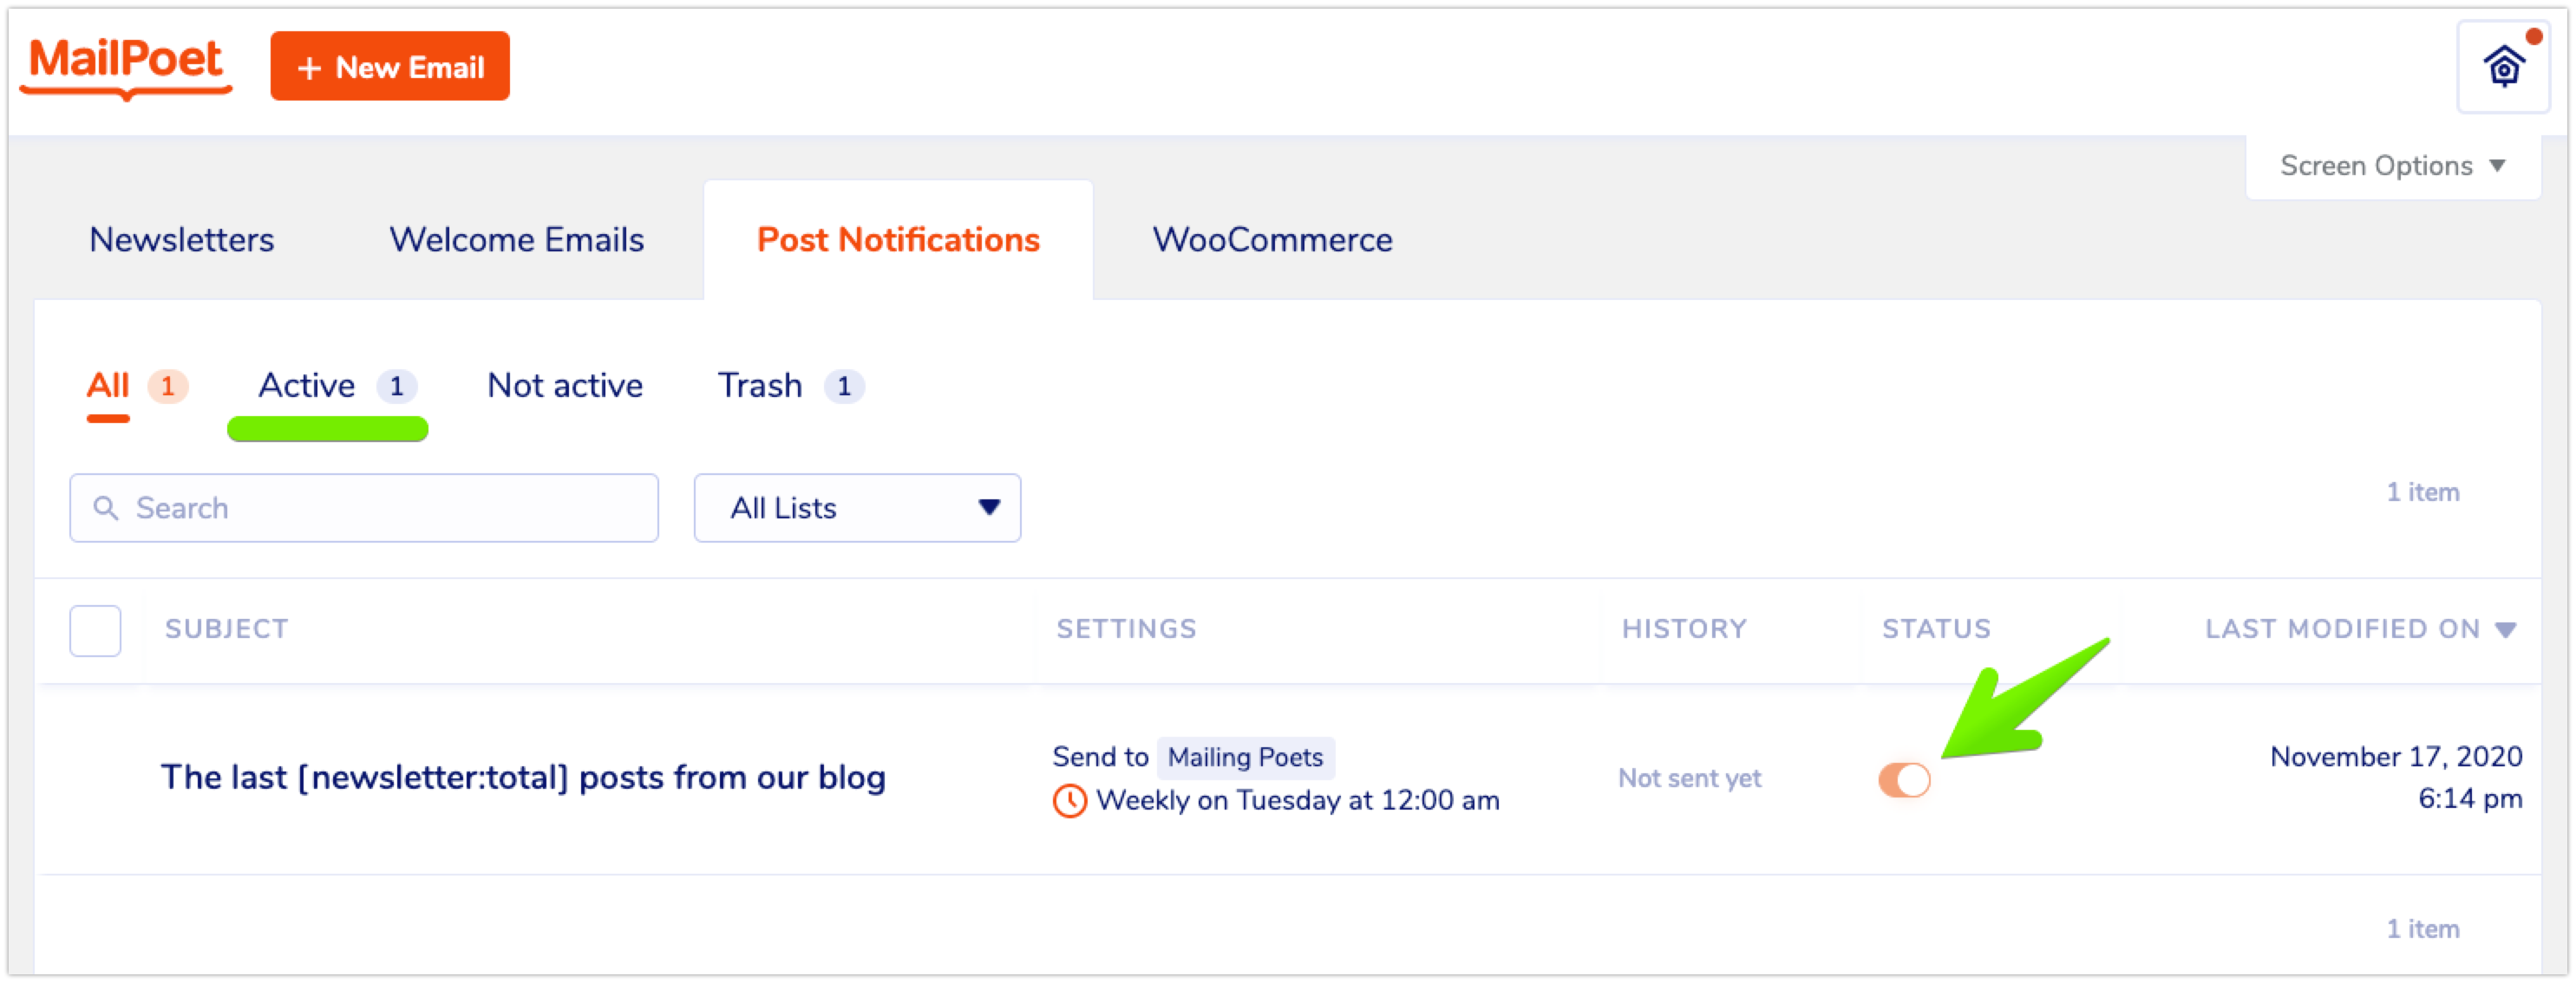This screenshot has width=2576, height=983.
Task: Expand Screen Options panel
Action: coord(2392,166)
